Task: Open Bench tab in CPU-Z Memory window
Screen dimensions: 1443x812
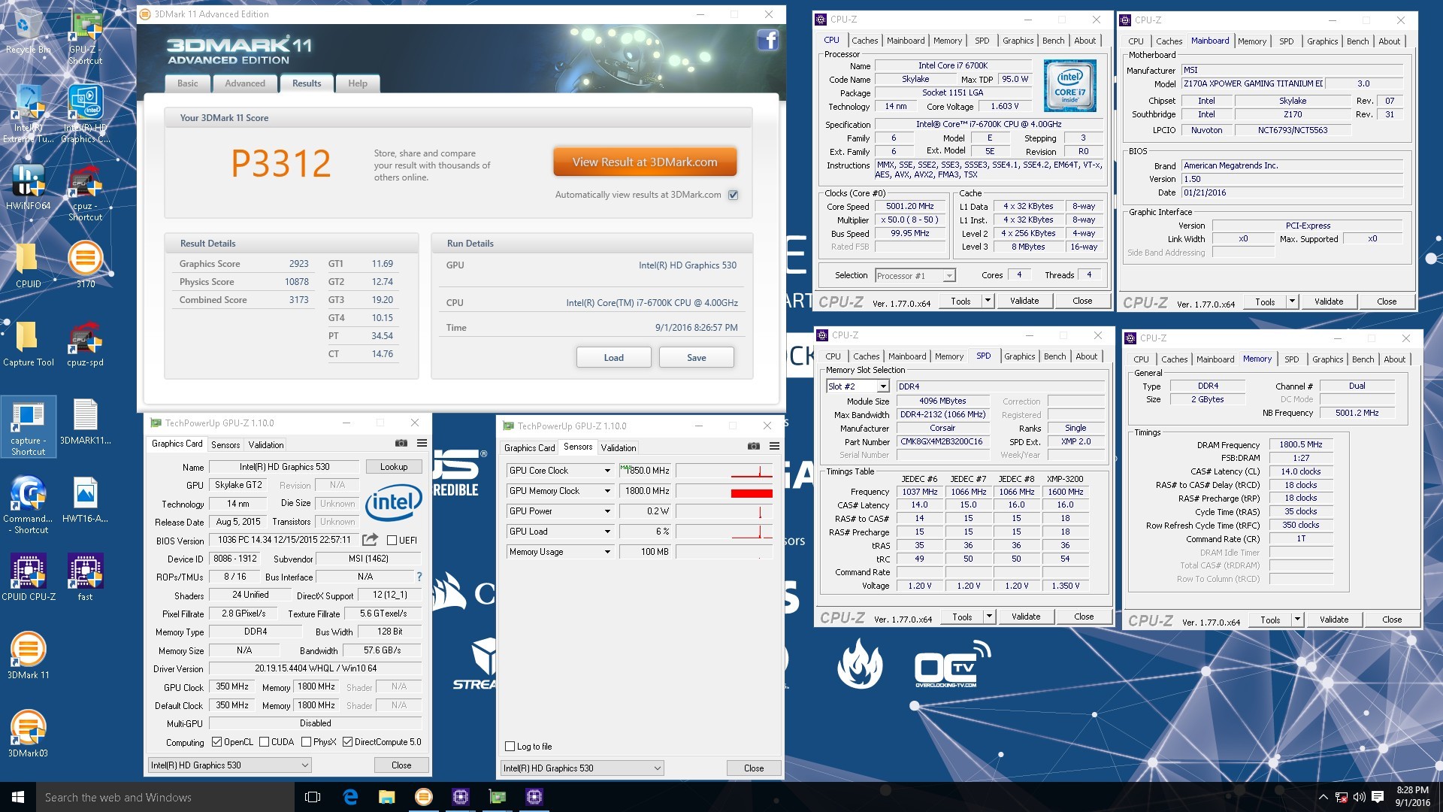Action: click(x=1363, y=359)
